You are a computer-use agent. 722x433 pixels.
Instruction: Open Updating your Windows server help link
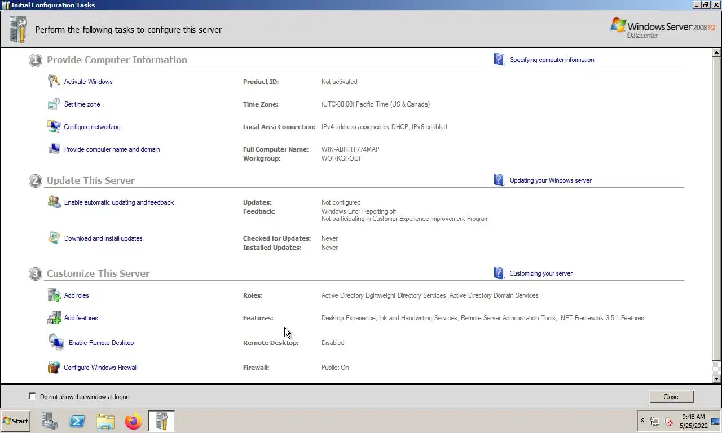551,180
